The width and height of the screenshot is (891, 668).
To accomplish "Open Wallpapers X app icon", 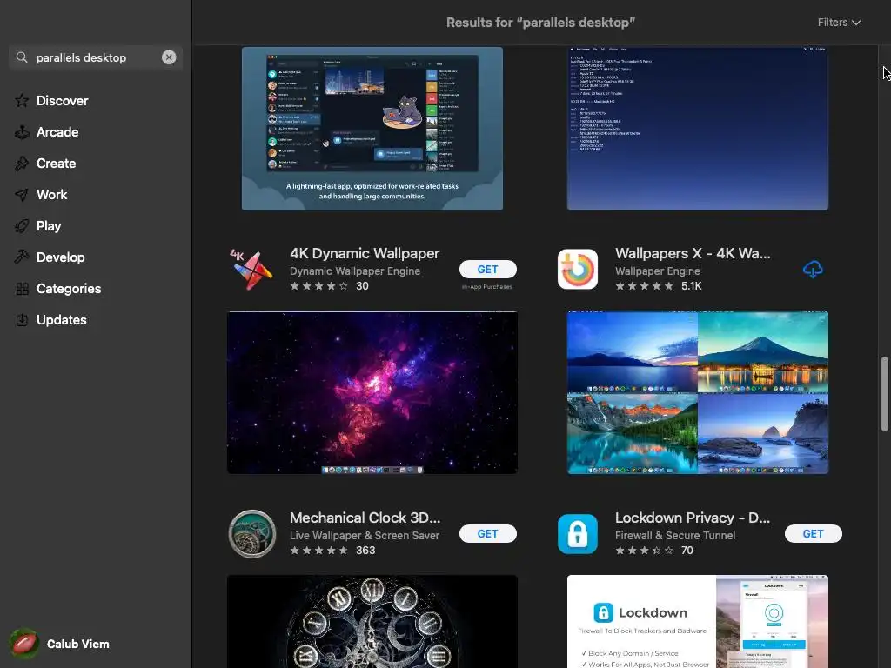I will [578, 270].
